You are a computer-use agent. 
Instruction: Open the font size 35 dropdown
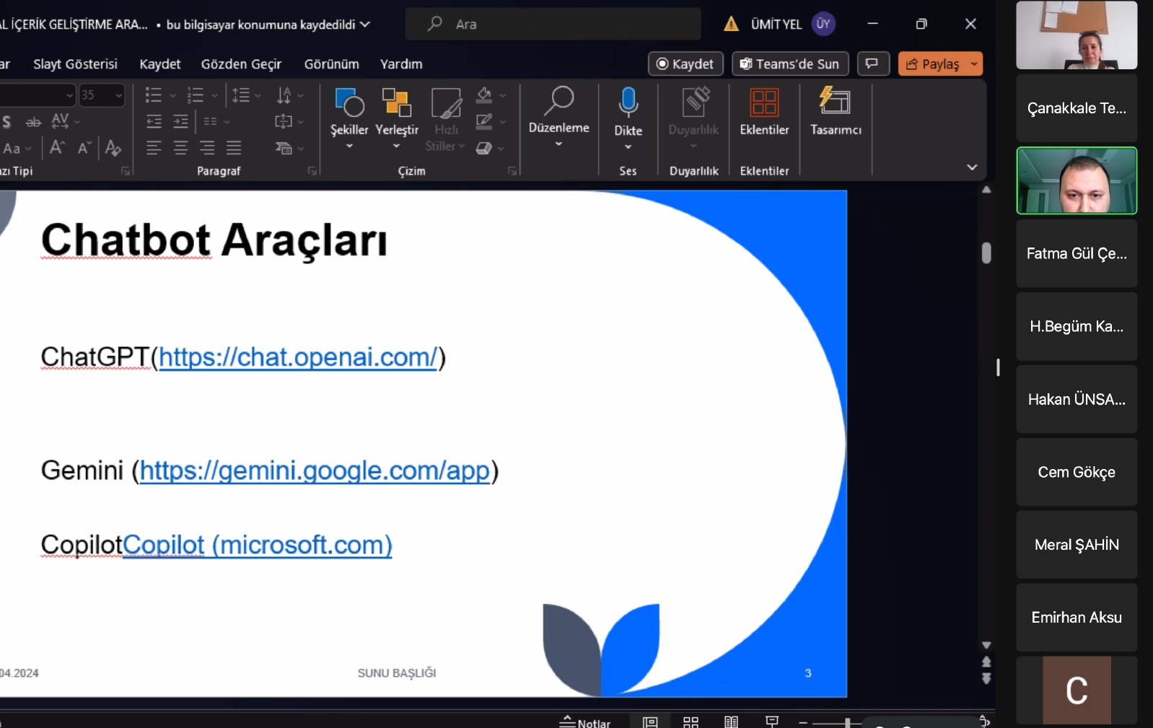(x=119, y=95)
